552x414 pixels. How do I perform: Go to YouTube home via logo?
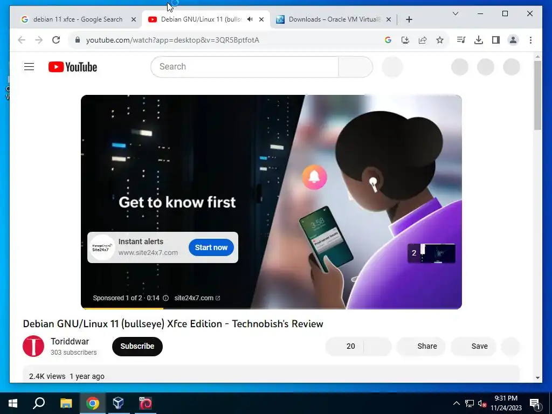point(73,67)
